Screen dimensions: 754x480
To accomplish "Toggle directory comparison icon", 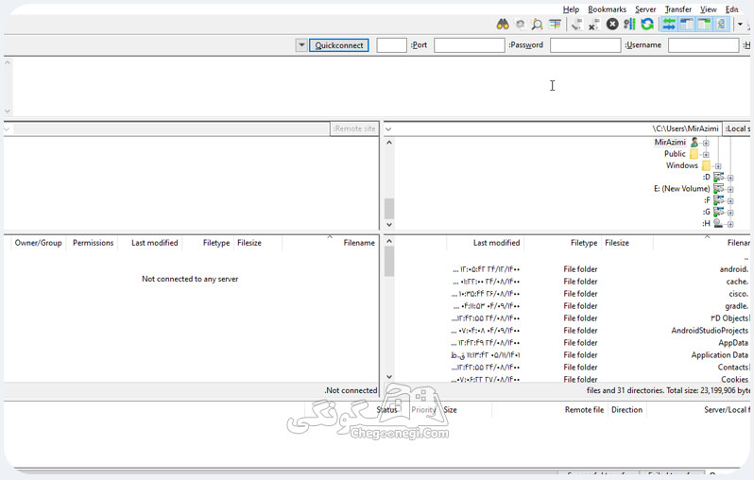I will coord(537,24).
